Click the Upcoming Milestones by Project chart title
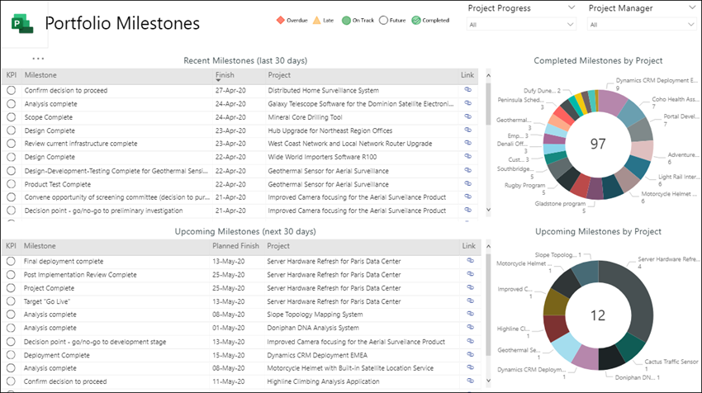Image resolution: width=702 pixels, height=393 pixels. click(x=598, y=231)
